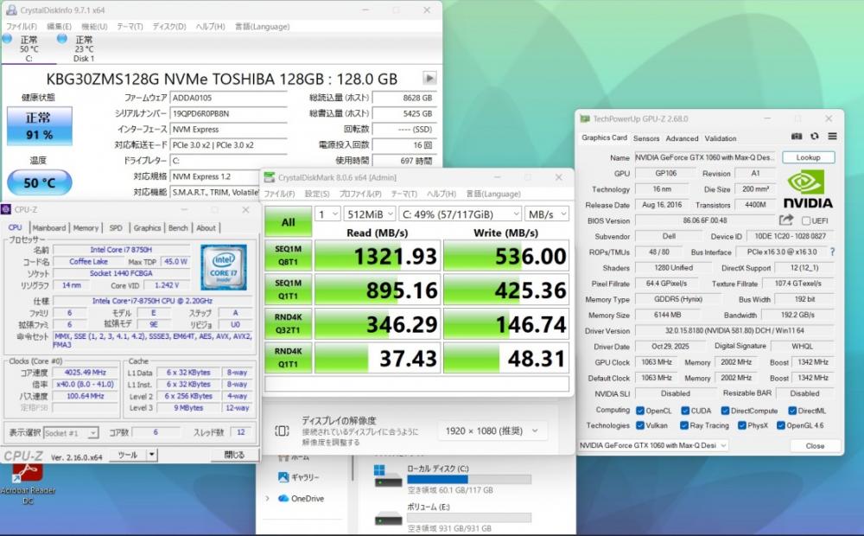Run the RND4K Q32T1 benchmark button

289,323
